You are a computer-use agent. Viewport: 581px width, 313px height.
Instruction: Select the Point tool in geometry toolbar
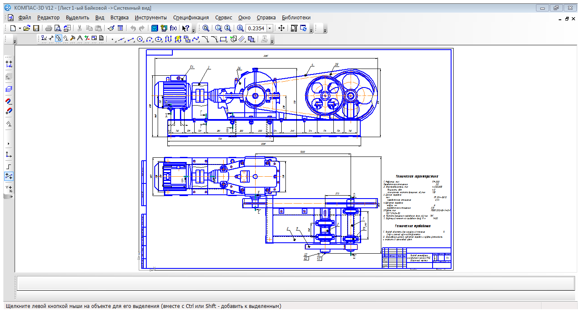pyautogui.click(x=113, y=39)
